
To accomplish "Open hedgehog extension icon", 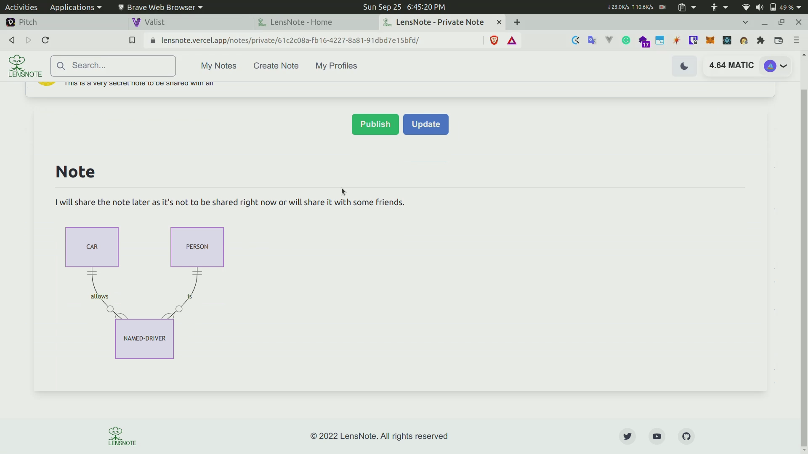I will (x=744, y=40).
